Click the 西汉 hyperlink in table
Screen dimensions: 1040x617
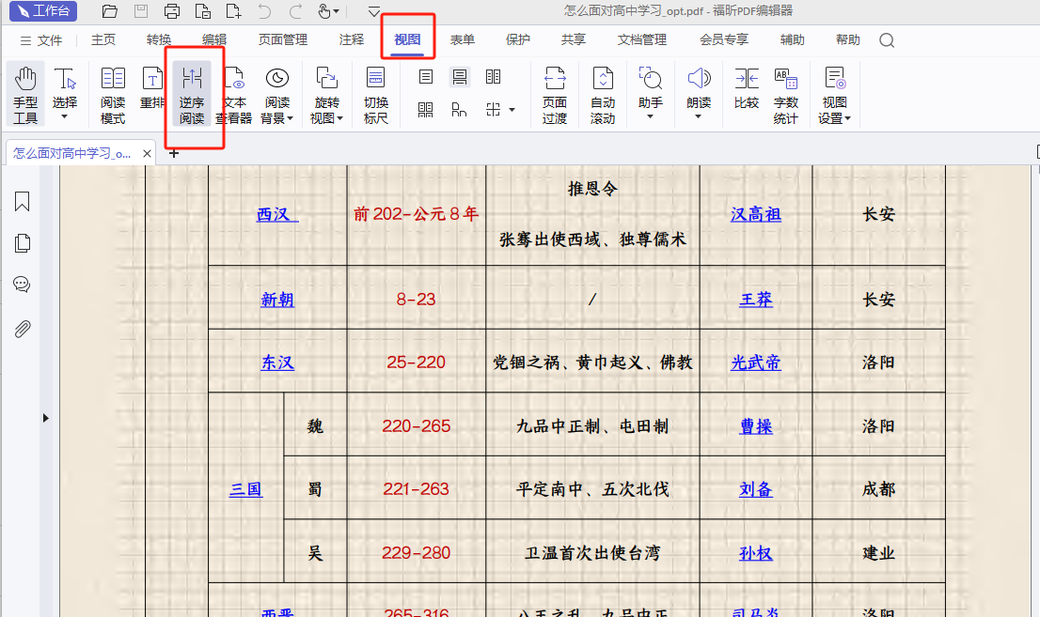276,214
